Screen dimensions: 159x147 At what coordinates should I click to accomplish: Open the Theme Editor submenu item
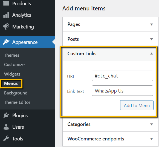point(17,102)
